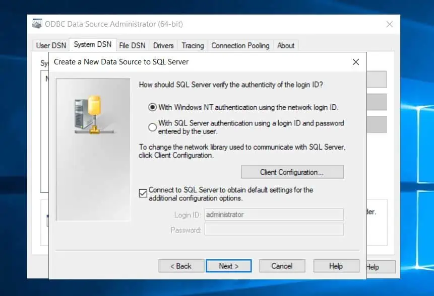Open the Tracing tab
The width and height of the screenshot is (434, 296).
click(193, 46)
